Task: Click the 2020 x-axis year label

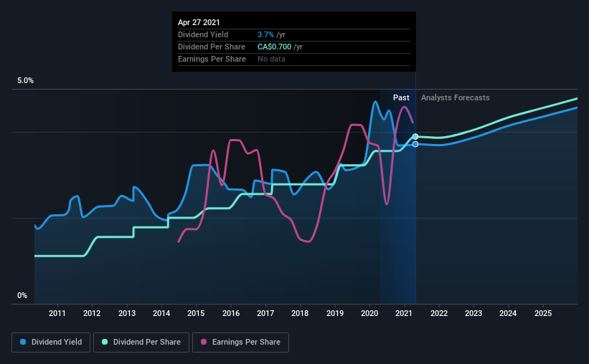Action: pyautogui.click(x=369, y=313)
